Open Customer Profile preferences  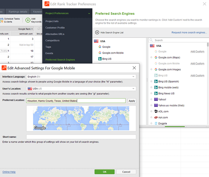(55, 28)
